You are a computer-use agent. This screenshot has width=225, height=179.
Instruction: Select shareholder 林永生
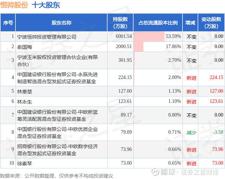pos(25,102)
